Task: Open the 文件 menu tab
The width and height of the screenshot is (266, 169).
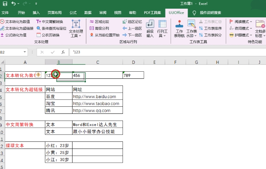Action: click(x=5, y=13)
